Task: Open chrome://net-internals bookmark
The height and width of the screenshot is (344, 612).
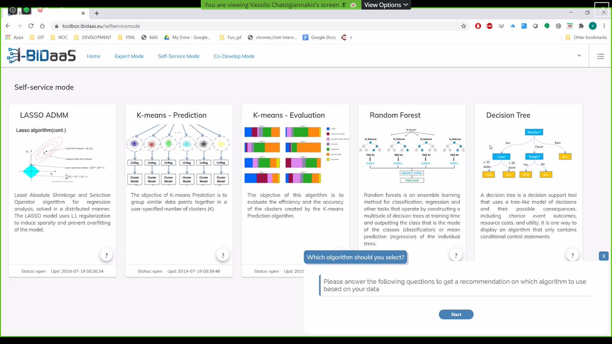Action: pyautogui.click(x=271, y=37)
